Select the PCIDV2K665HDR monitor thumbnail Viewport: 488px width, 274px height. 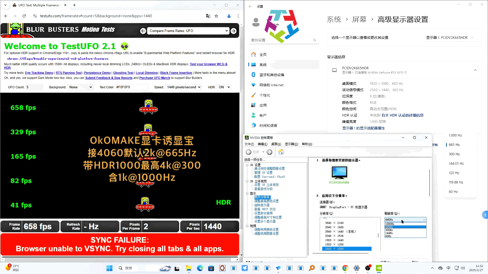(339, 173)
